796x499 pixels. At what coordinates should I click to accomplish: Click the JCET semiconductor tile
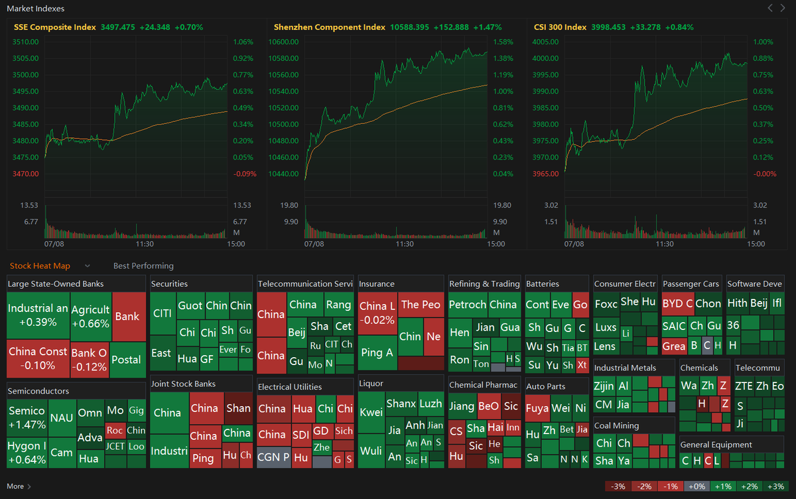[115, 447]
